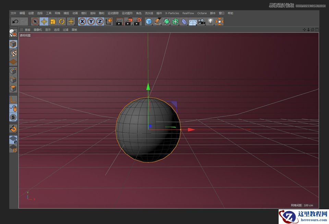Screen dimensions: 329x224
Task: Toggle the X axis lock
Action: point(82,22)
